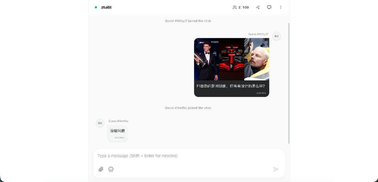Click the share room icon
Screen dimensions: 378x182
tap(258, 7)
